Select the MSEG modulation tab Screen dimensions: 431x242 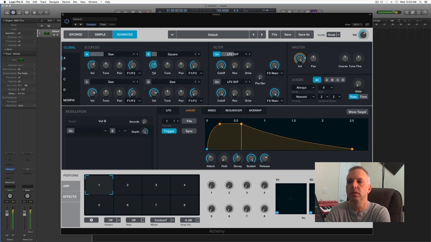point(211,110)
